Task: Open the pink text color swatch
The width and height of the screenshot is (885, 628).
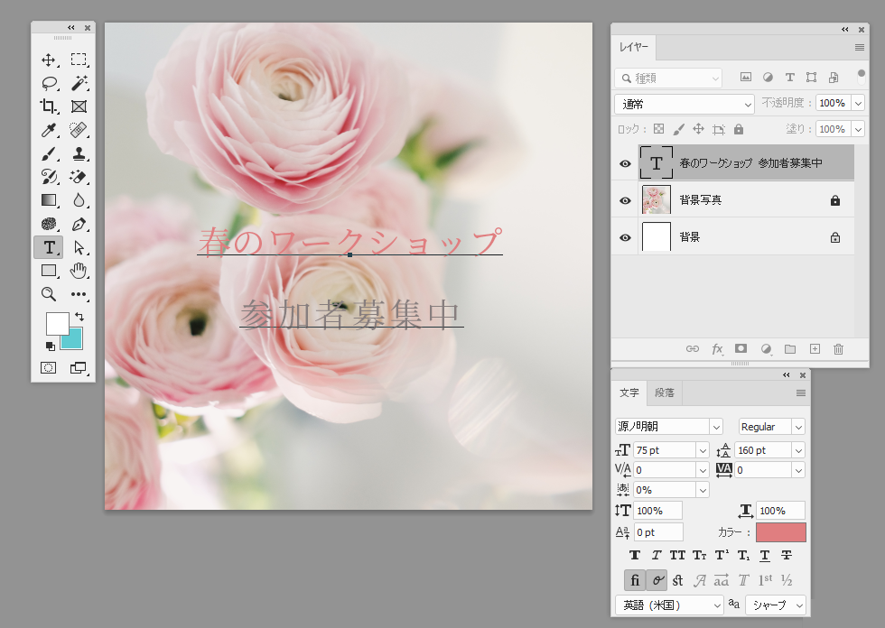Action: tap(780, 532)
